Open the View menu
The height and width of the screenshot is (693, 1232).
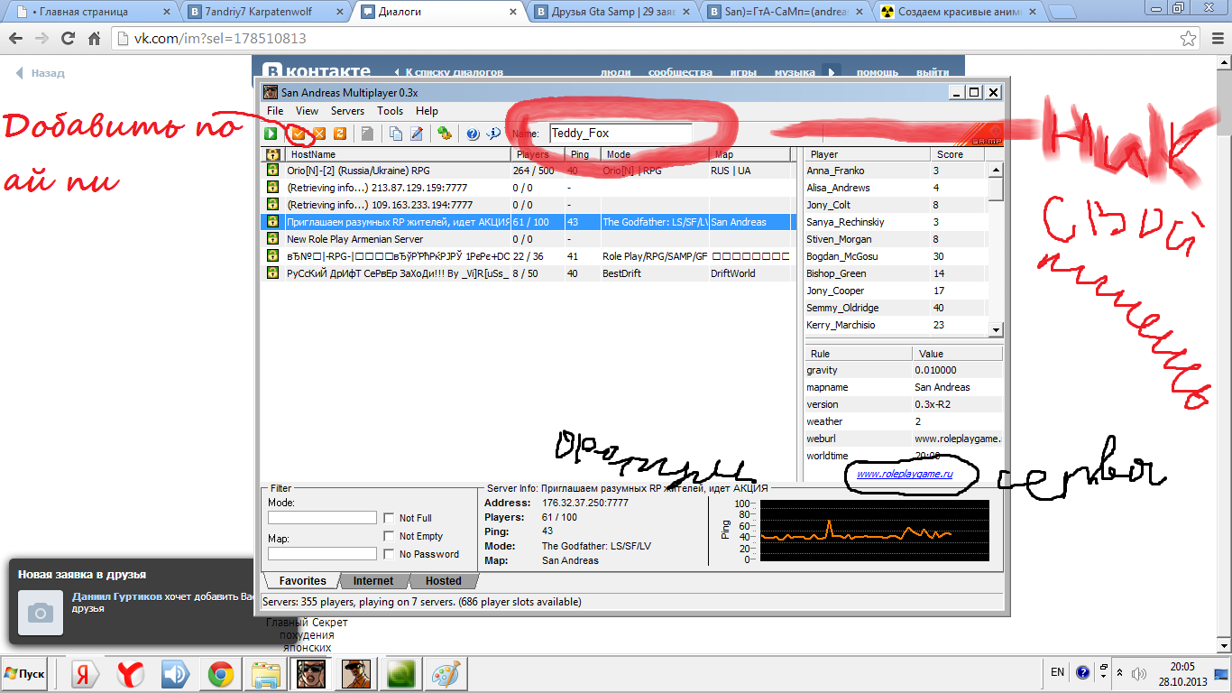tap(307, 111)
